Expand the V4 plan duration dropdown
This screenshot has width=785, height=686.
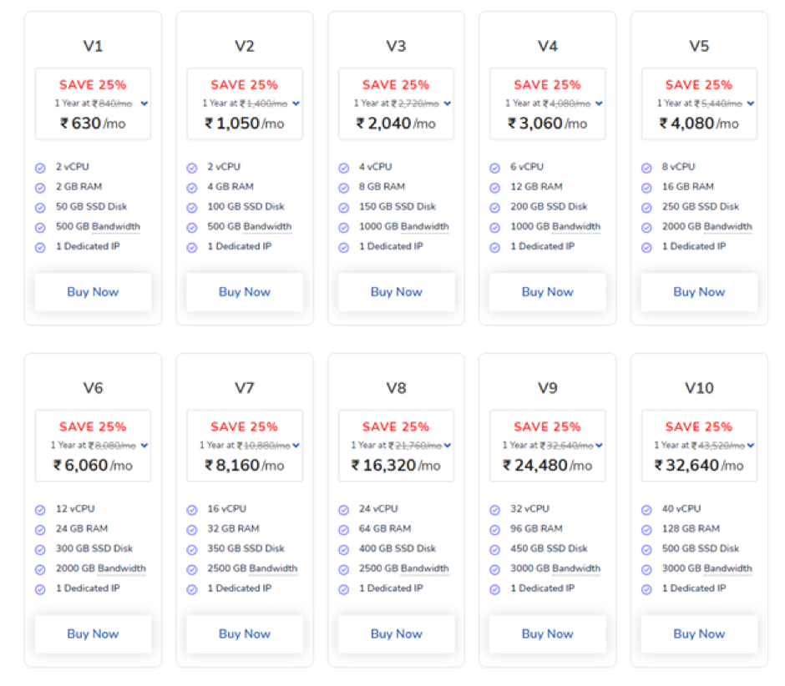(599, 103)
